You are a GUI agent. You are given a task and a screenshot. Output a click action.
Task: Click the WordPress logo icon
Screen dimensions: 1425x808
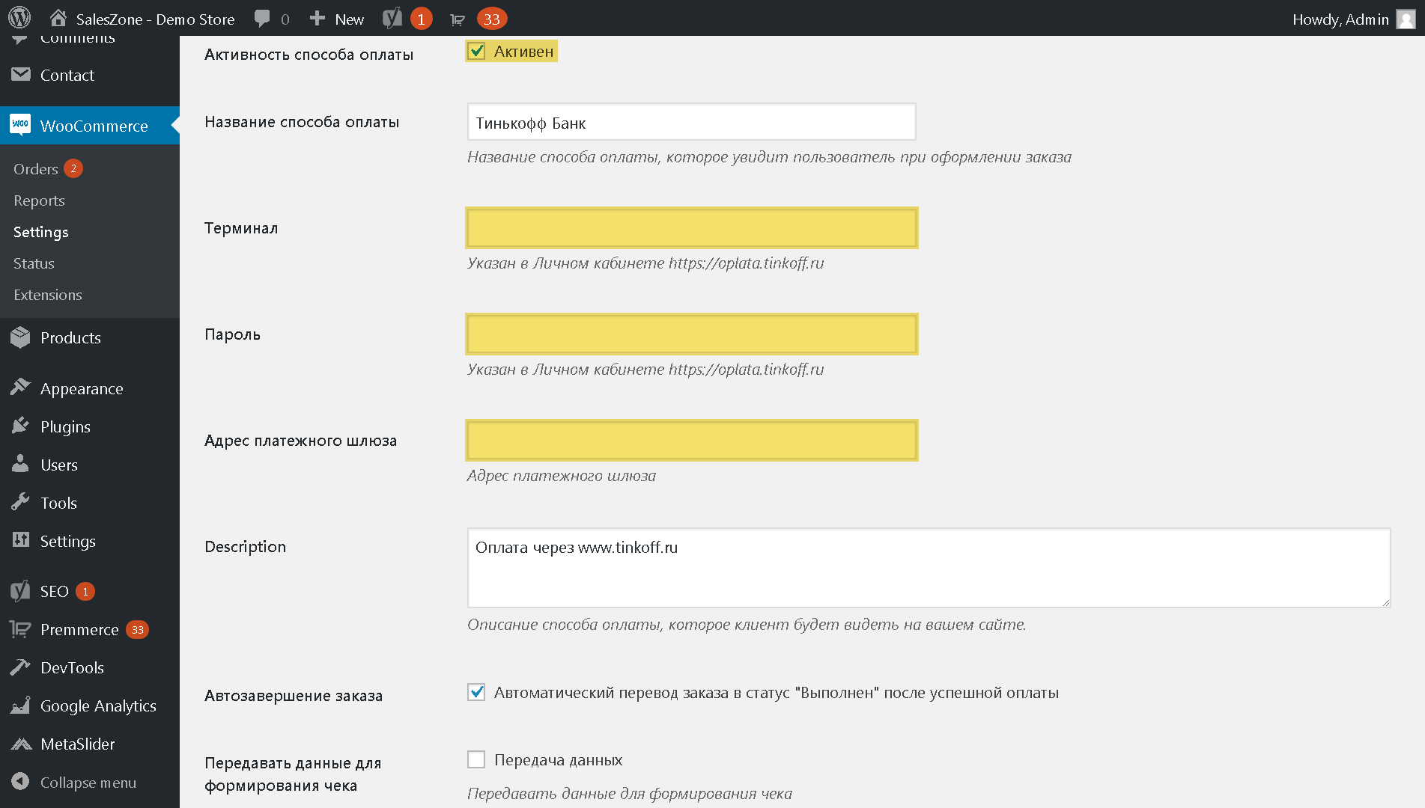tap(19, 18)
